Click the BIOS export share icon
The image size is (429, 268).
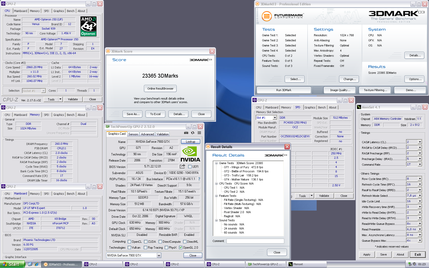[182, 166]
